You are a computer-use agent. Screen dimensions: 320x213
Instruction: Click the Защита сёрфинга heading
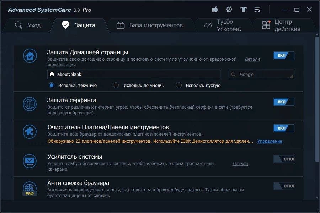point(71,100)
